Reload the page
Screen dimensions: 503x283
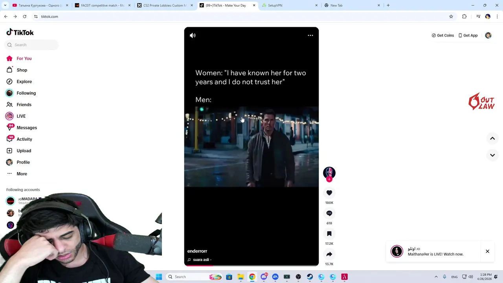click(x=24, y=17)
